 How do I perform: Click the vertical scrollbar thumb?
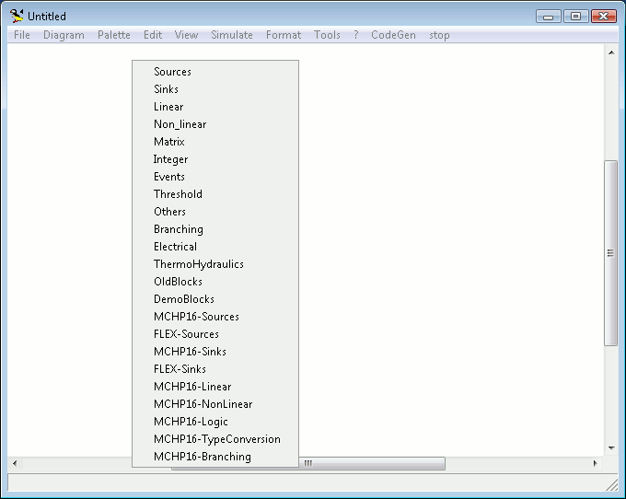pos(611,253)
